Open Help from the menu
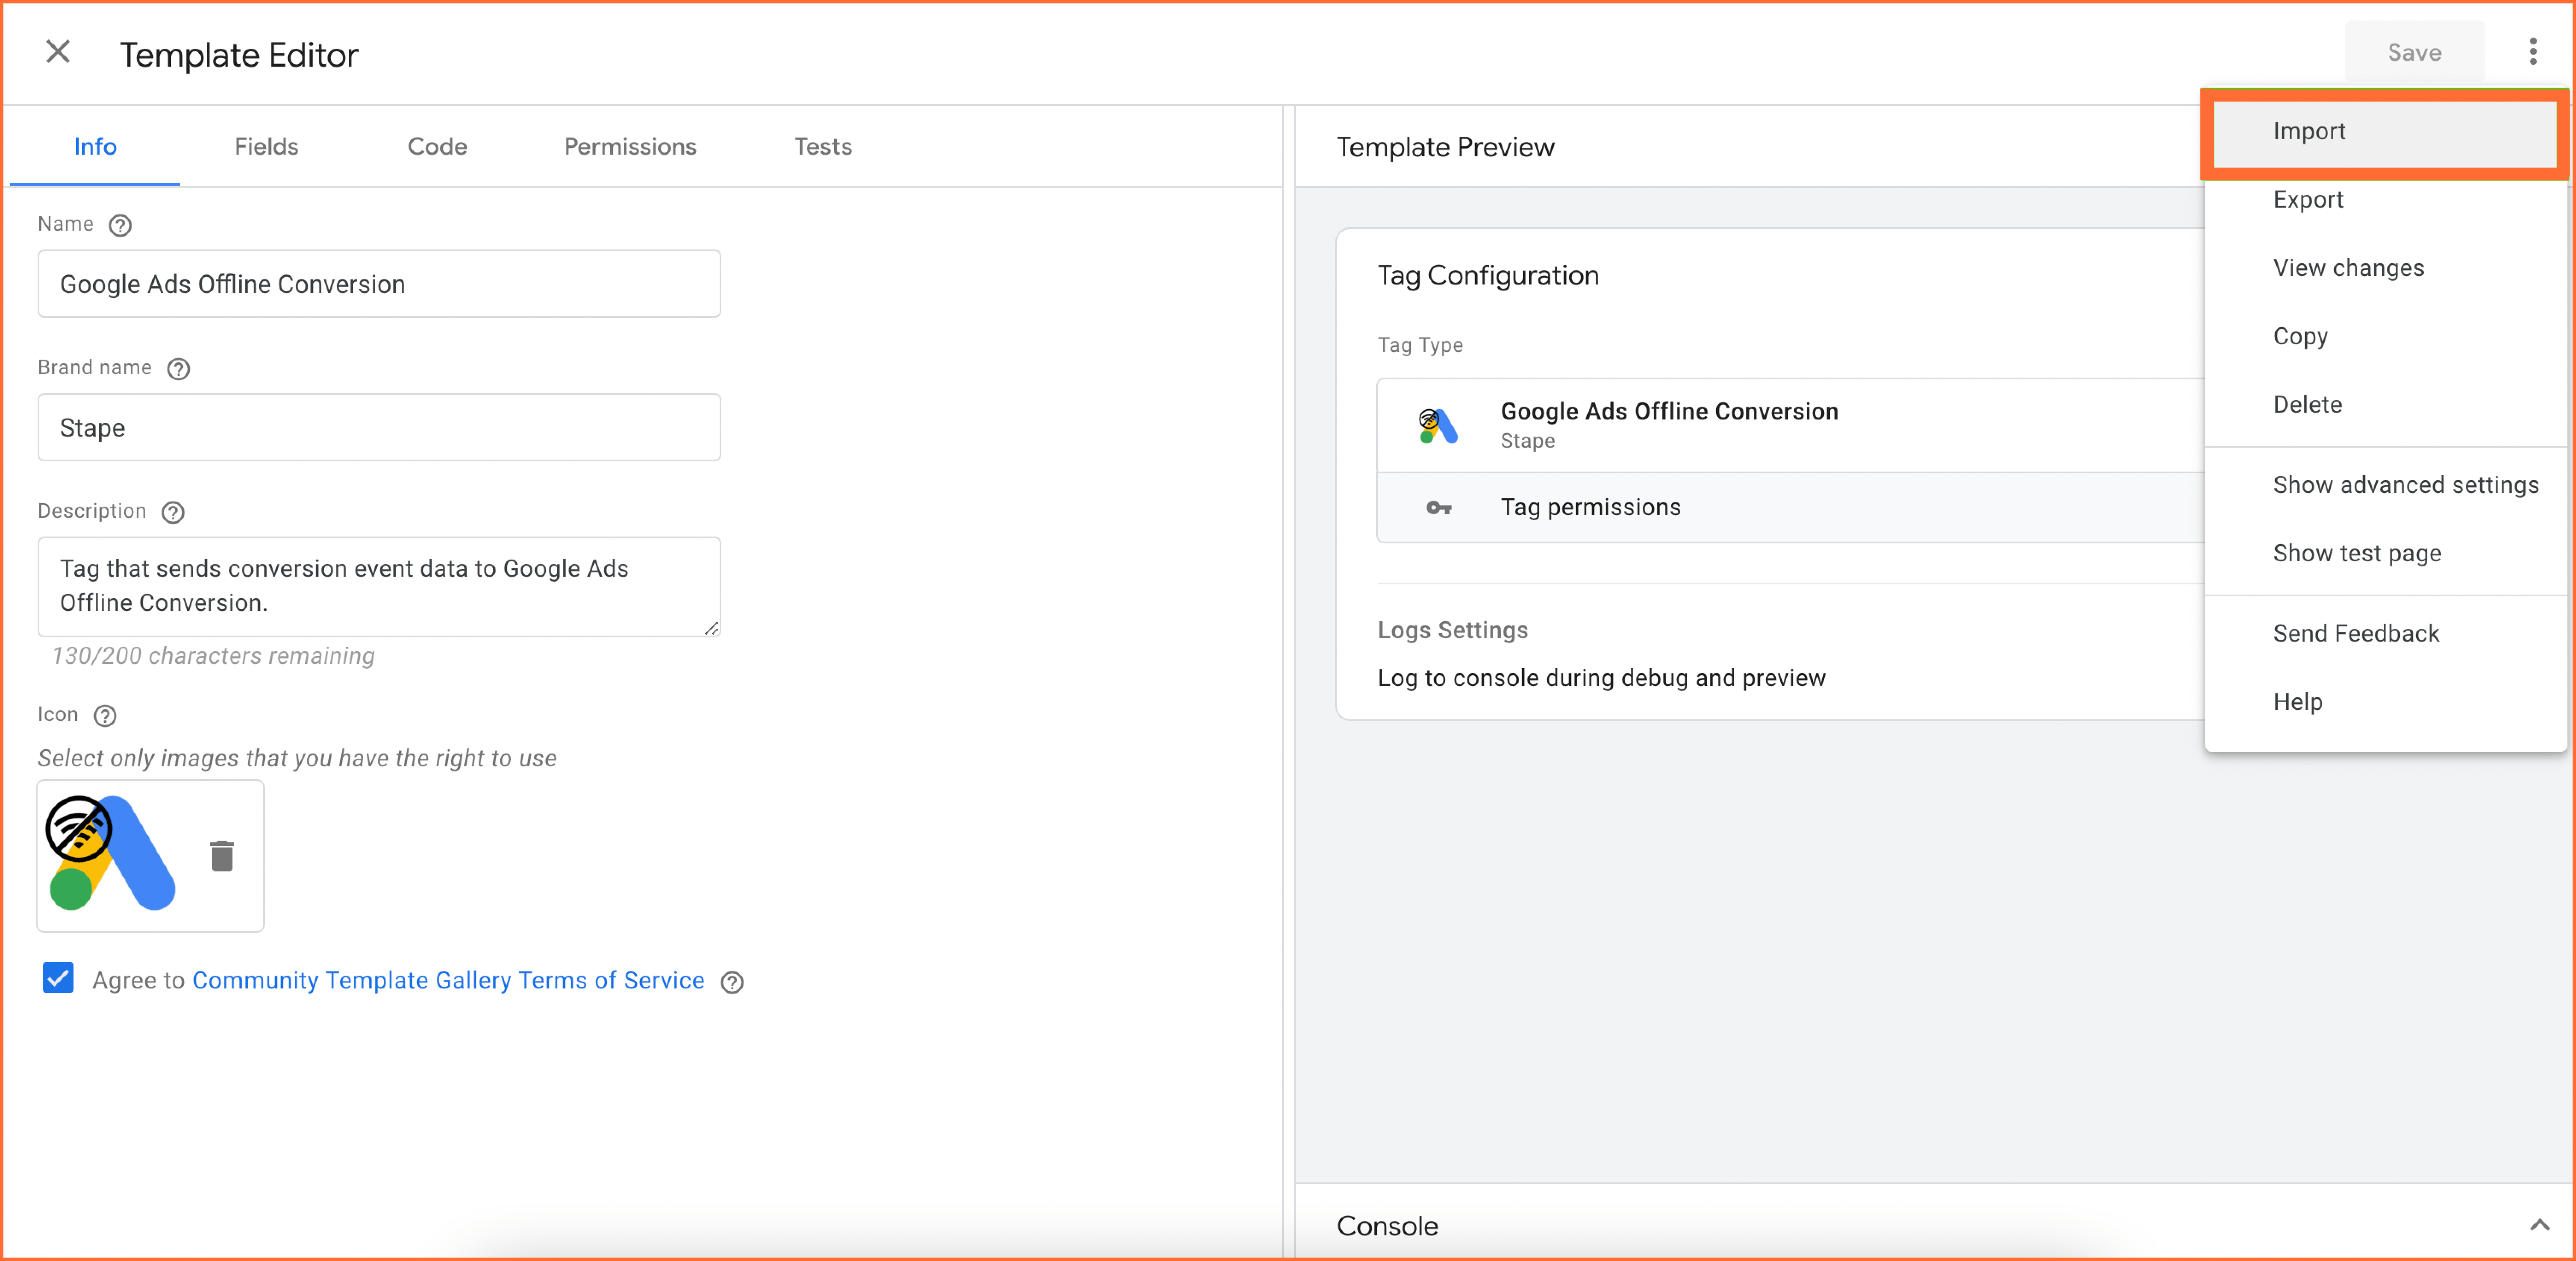 2385,701
